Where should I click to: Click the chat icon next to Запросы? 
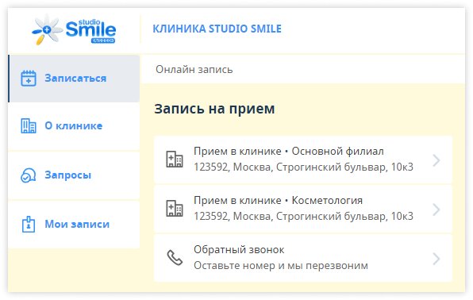coord(29,175)
